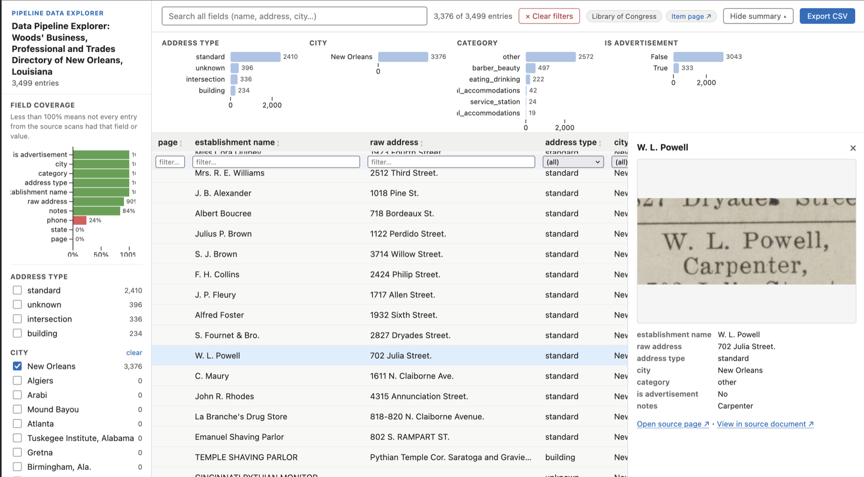Click the Clear filters button
864x477 pixels.
click(549, 16)
